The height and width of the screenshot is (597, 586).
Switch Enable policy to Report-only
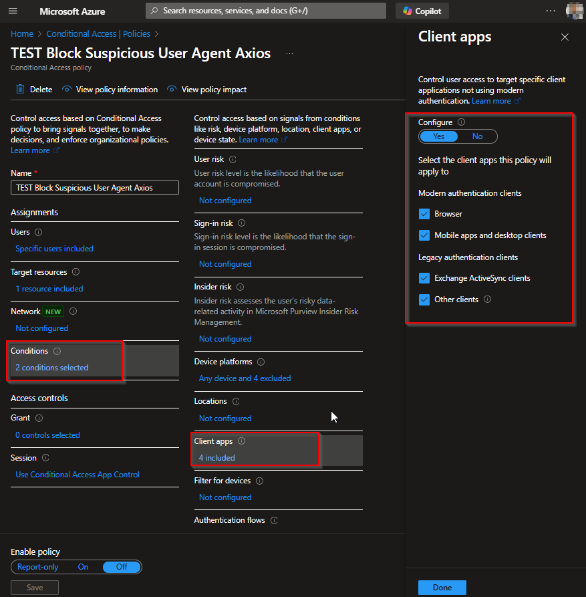click(38, 567)
